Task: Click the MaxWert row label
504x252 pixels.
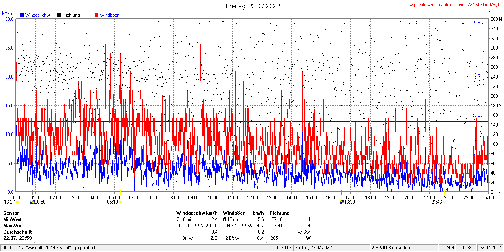Action: coord(13,226)
